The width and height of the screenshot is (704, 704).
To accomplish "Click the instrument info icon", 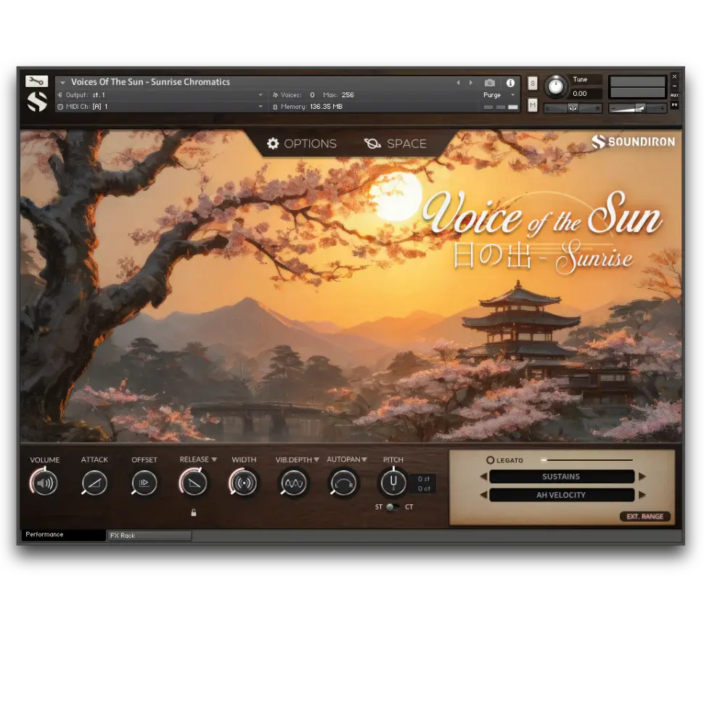I will click(510, 82).
